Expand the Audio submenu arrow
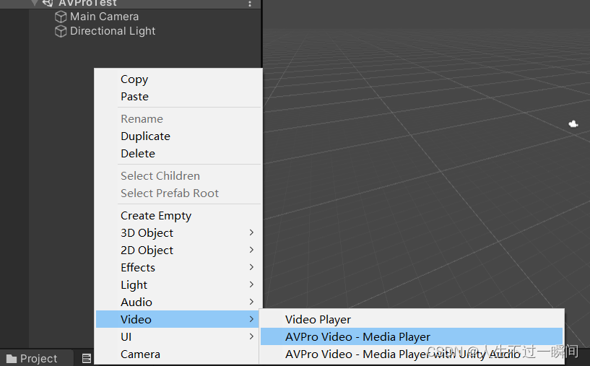Viewport: 590px width, 366px height. 251,302
